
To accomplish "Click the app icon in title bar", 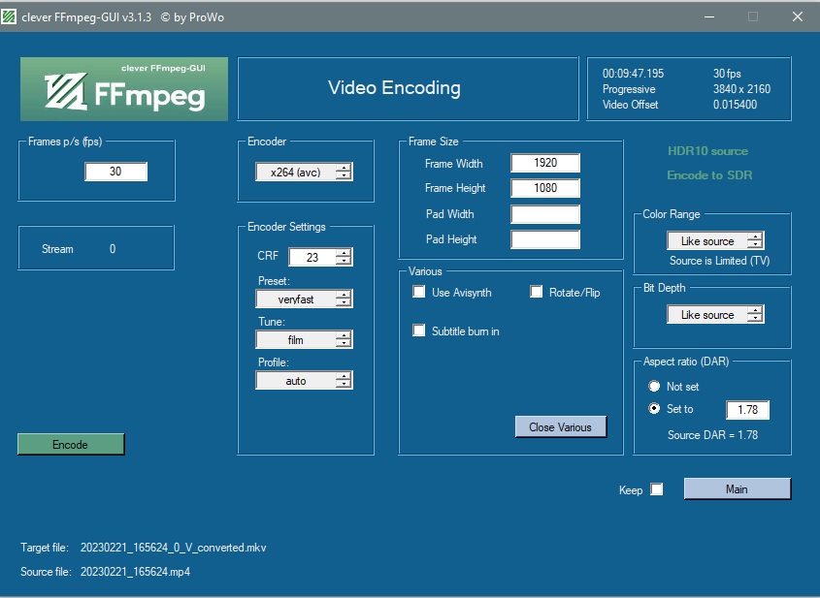I will point(9,16).
